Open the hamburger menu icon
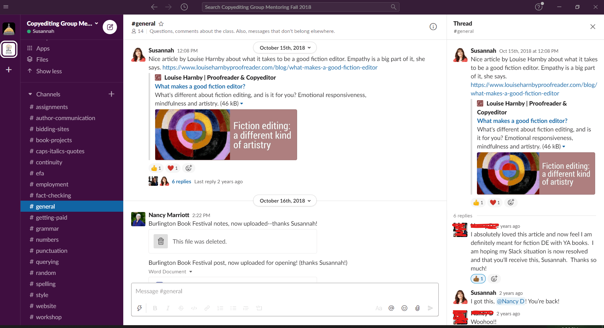Viewport: 604px width, 328px height. click(6, 7)
